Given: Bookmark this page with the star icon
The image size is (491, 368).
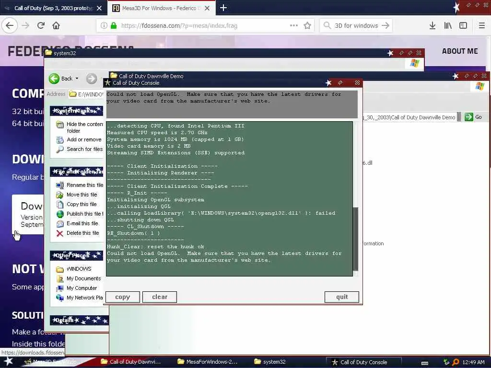Looking at the screenshot, I should pos(307,25).
